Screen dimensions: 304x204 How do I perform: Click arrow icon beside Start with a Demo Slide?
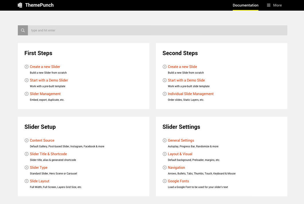pos(164,80)
